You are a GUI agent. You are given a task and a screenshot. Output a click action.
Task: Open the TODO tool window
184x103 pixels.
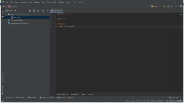[x=9, y=98]
